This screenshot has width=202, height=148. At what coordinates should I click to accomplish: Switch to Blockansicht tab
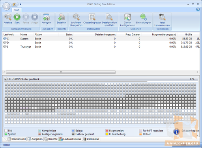[17, 139]
